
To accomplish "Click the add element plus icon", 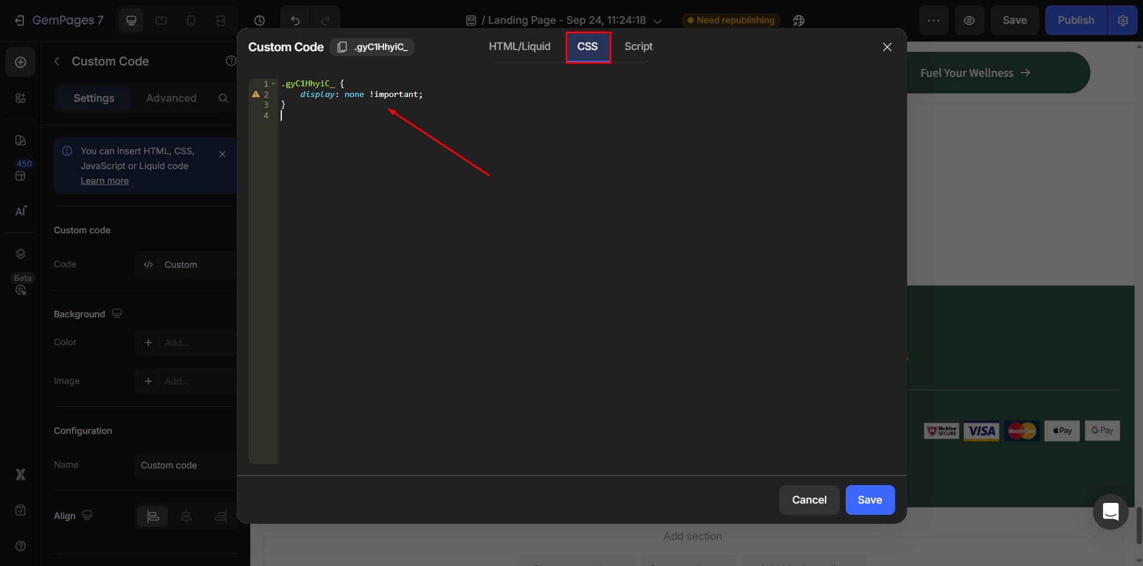I will (x=20, y=62).
